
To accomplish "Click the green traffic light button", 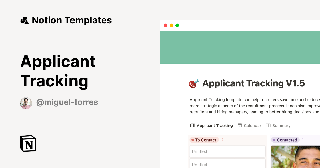I will point(177,25).
